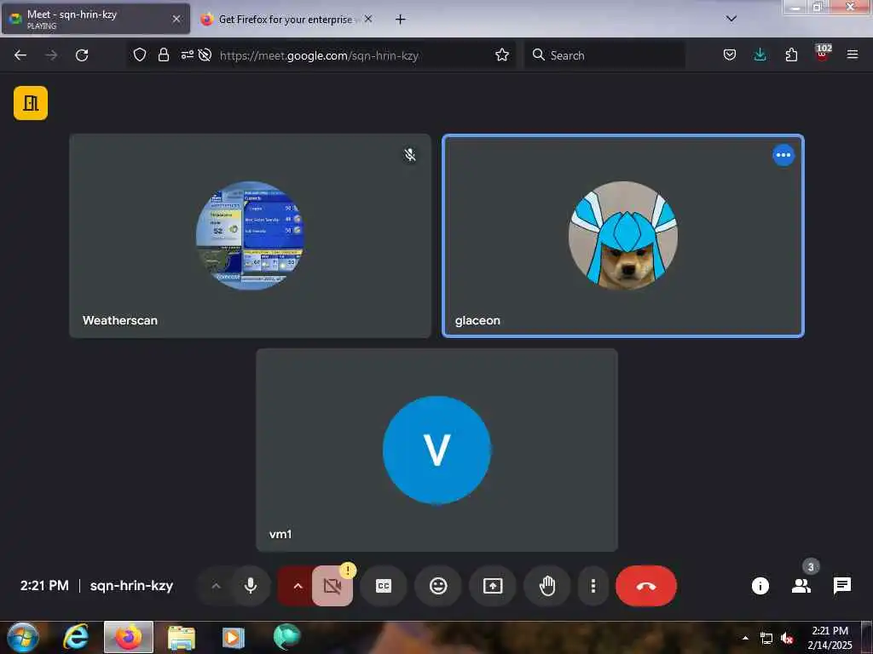Show the people participants panel
This screenshot has width=873, height=654.
pos(801,586)
